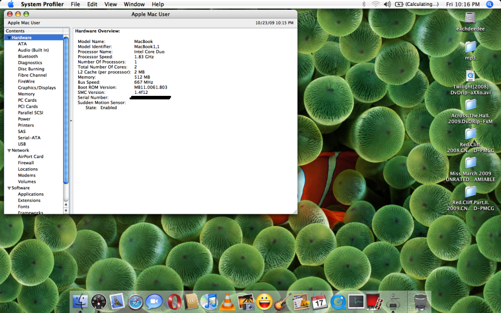Select Memory in the Hardware list
The image size is (501, 313).
tap(26, 94)
